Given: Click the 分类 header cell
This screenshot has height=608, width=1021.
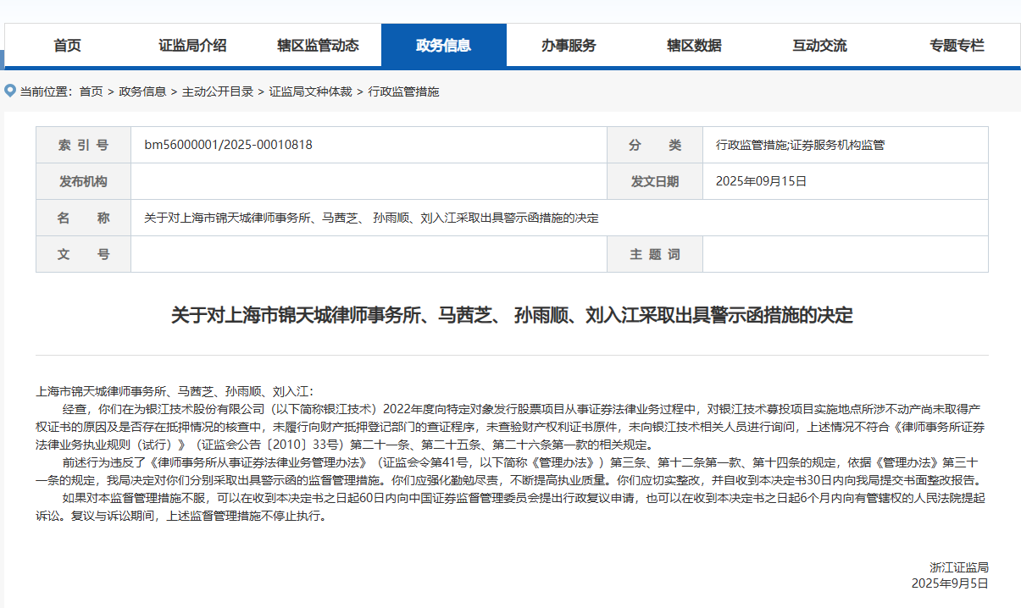Looking at the screenshot, I should (x=655, y=145).
